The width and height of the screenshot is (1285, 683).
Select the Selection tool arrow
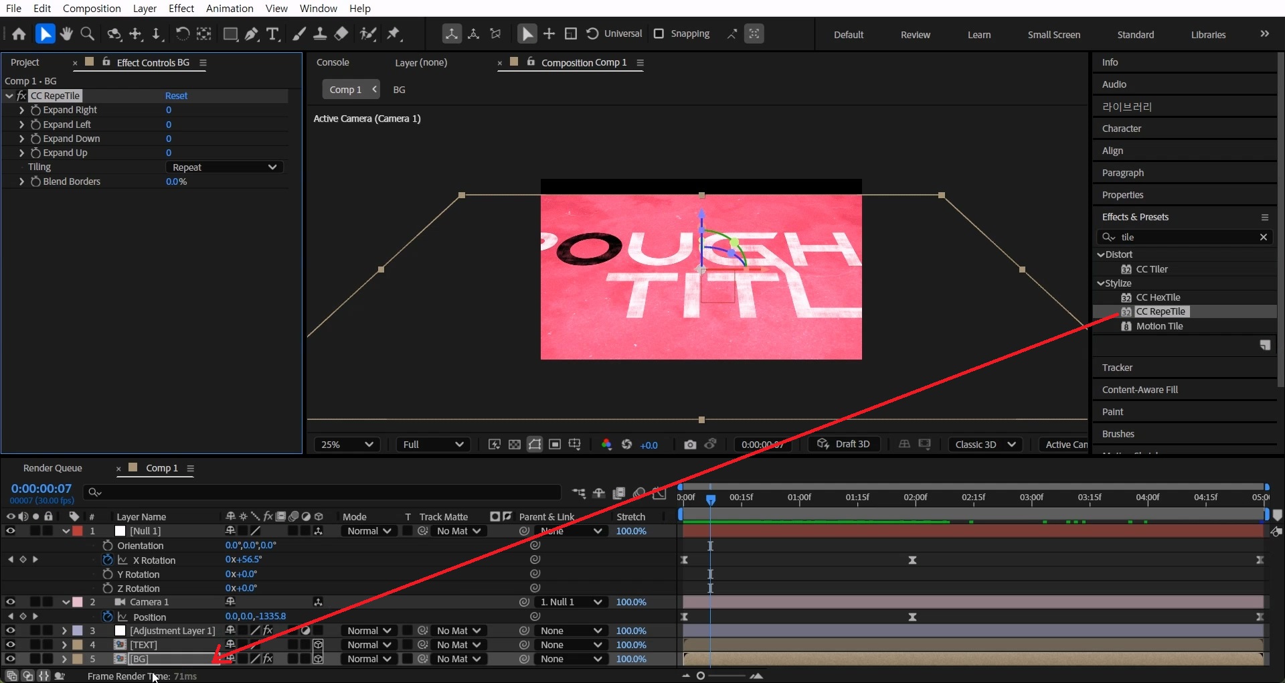pos(45,34)
